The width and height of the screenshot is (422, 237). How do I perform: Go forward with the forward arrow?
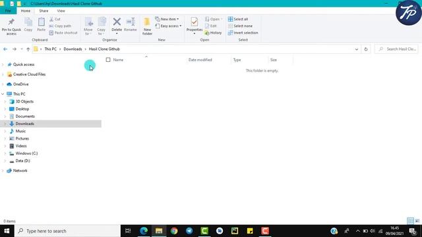pos(15,49)
